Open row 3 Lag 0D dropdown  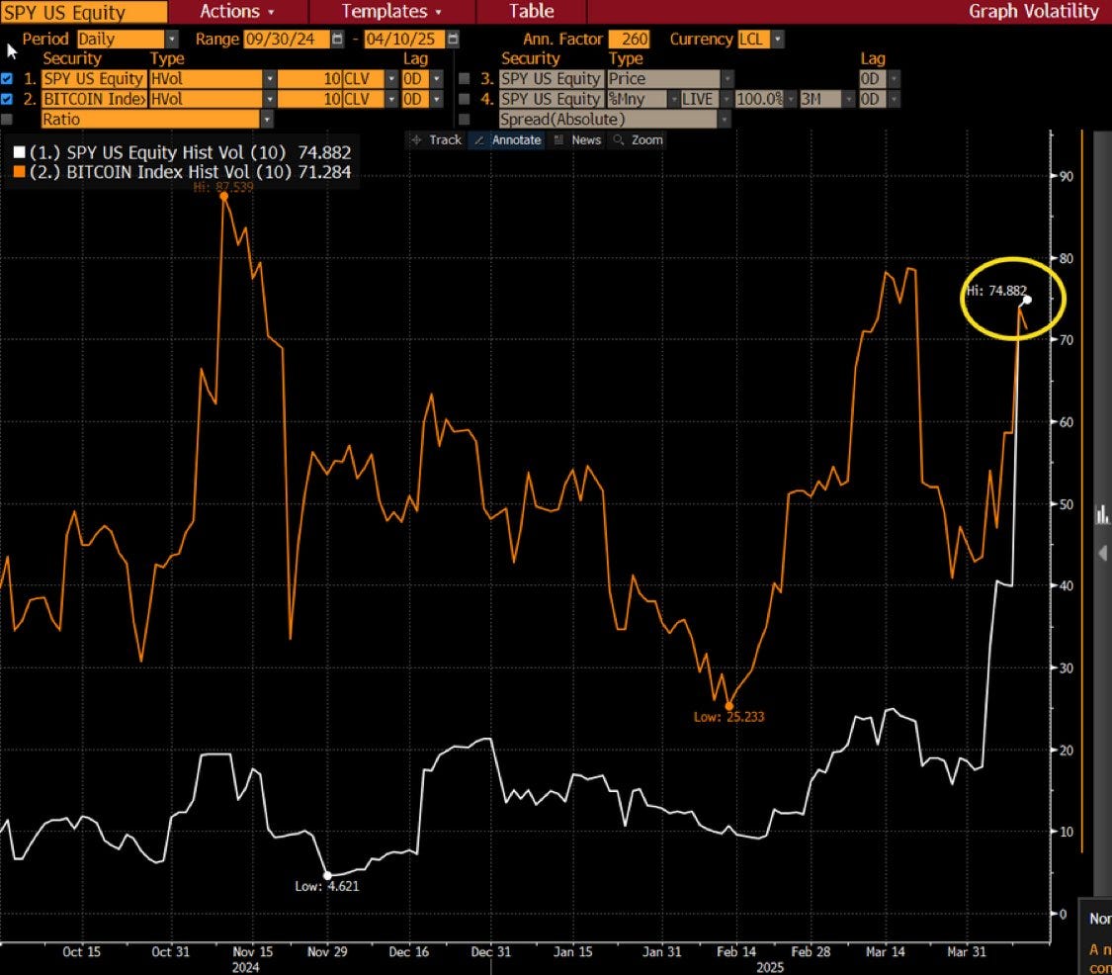(x=895, y=79)
